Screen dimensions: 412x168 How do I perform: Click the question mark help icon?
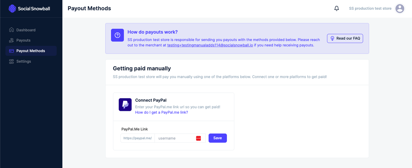tap(117, 35)
